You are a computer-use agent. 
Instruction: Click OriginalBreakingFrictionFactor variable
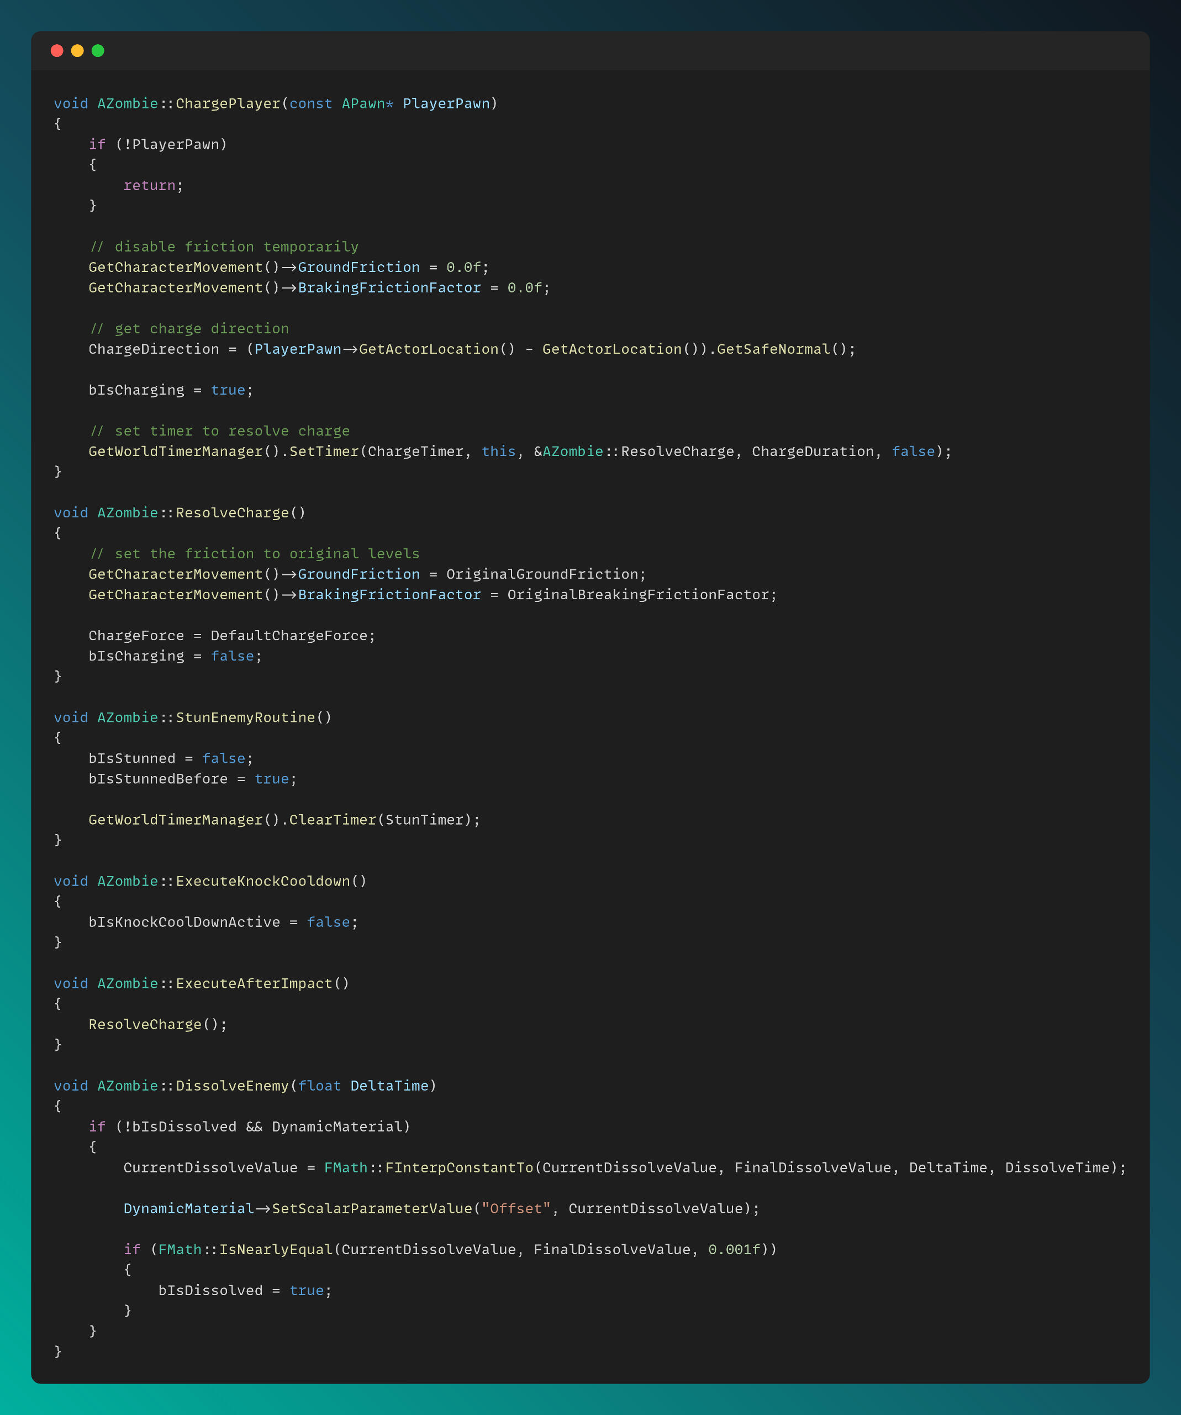point(637,595)
